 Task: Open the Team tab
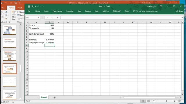[x=127, y=11]
